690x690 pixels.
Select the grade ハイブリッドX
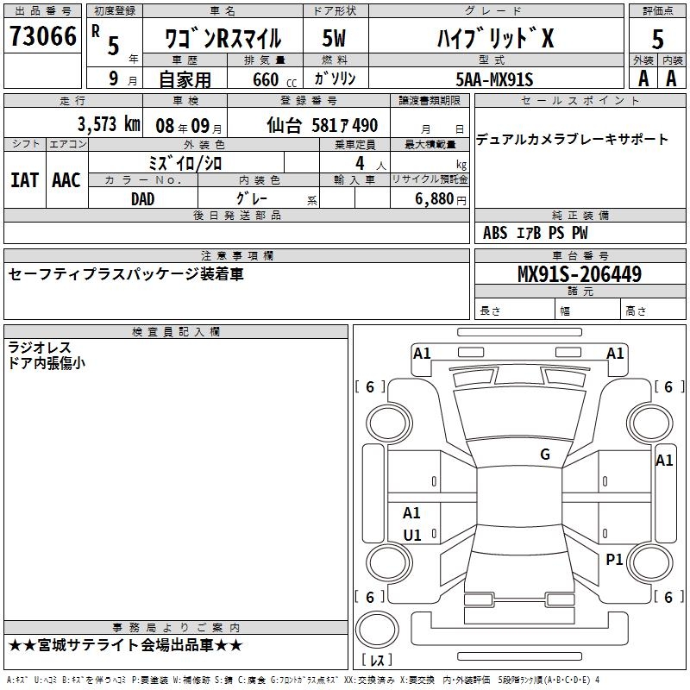coord(495,38)
